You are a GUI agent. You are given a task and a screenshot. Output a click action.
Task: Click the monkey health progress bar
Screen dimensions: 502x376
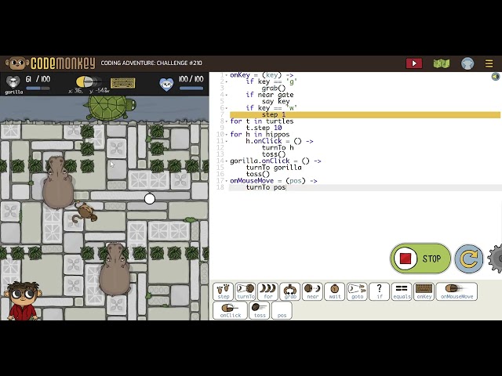(191, 89)
